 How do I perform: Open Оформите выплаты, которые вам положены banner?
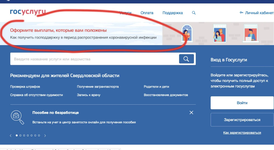(58, 30)
